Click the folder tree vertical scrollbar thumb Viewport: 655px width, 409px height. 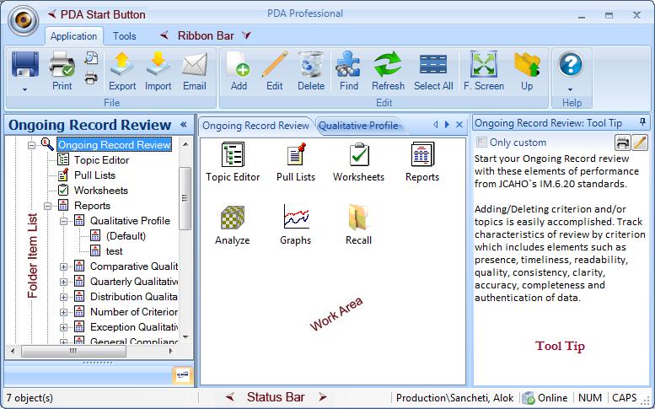click(x=185, y=198)
